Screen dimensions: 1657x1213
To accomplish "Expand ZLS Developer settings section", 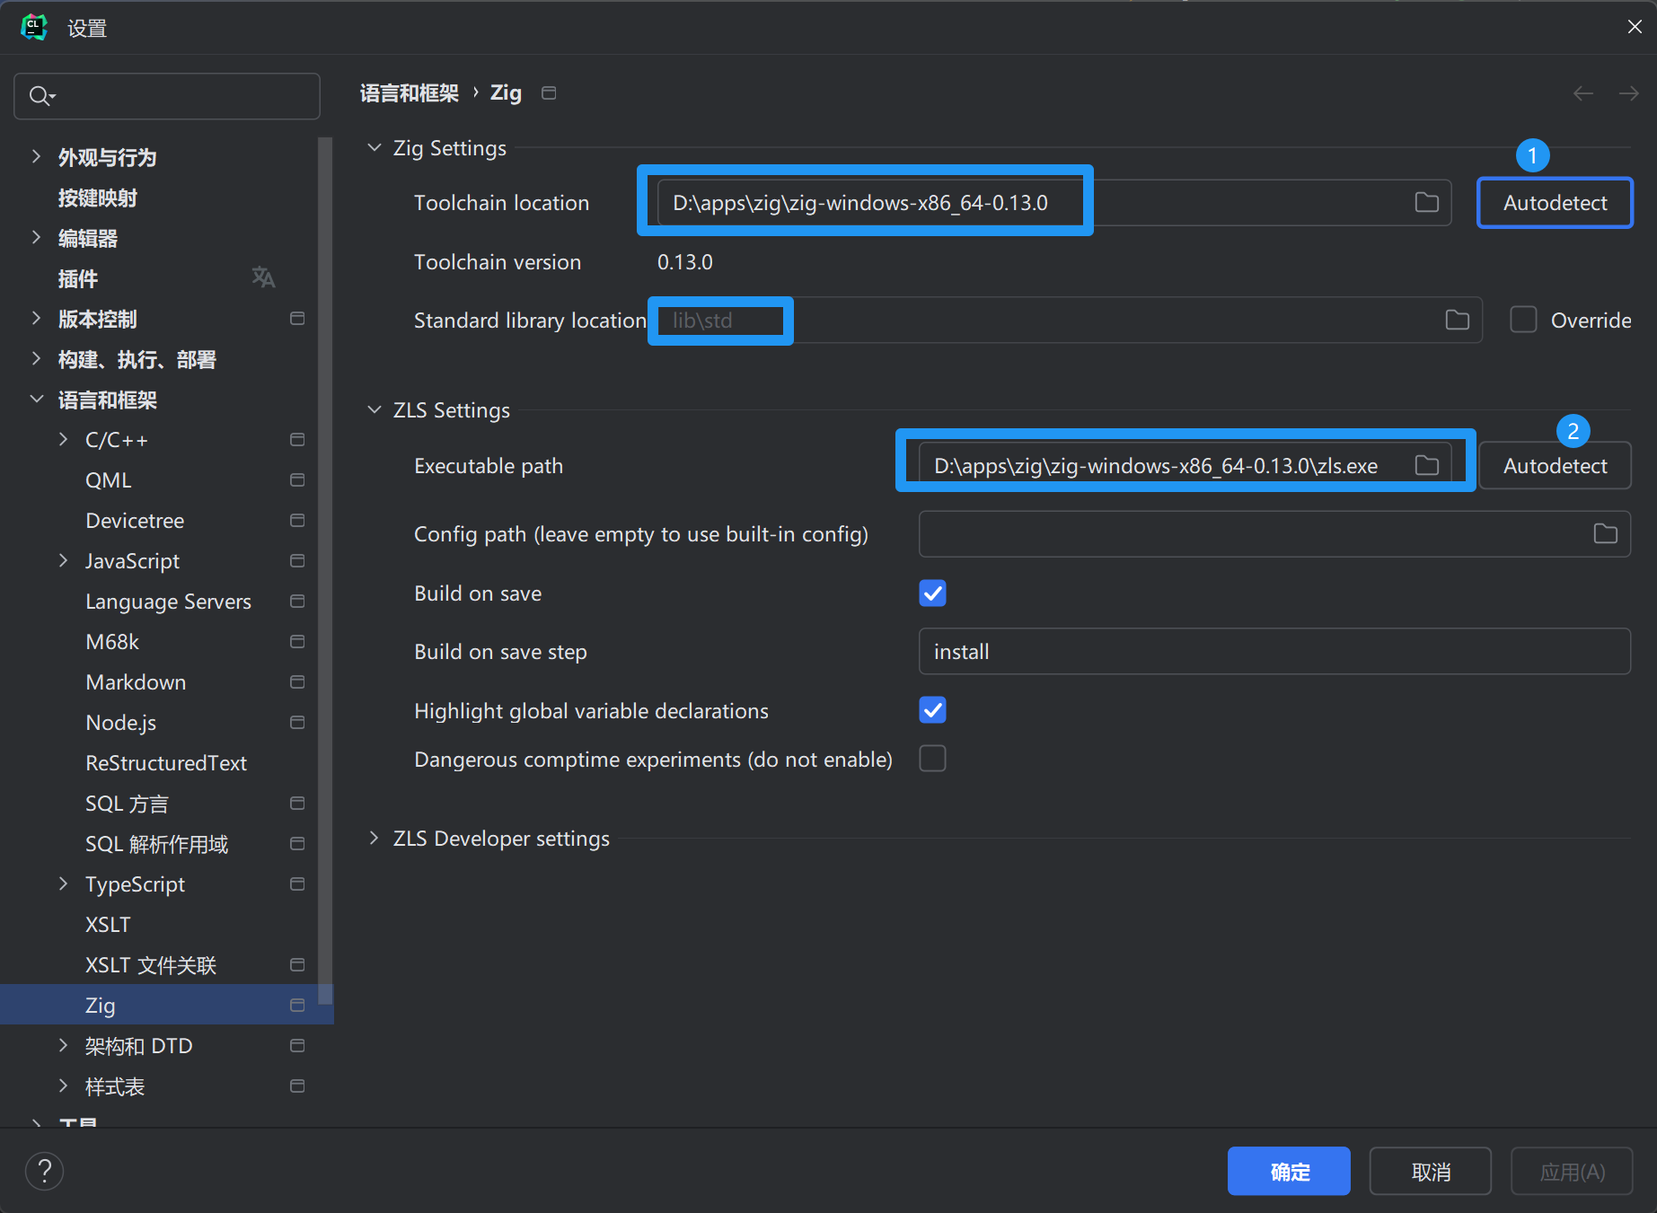I will [374, 838].
